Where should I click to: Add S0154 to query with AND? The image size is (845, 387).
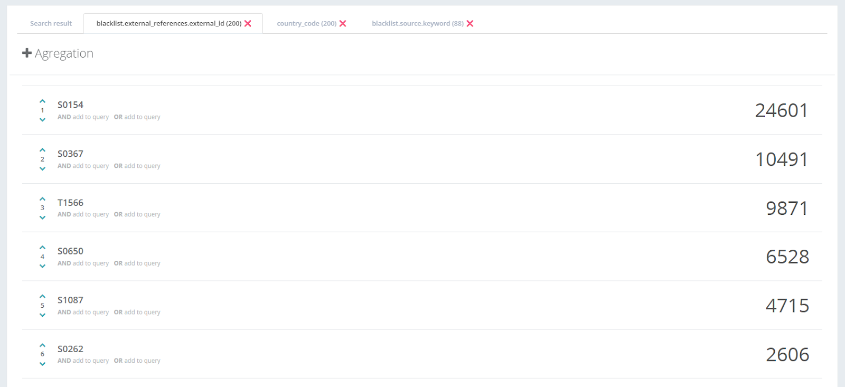pyautogui.click(x=83, y=117)
